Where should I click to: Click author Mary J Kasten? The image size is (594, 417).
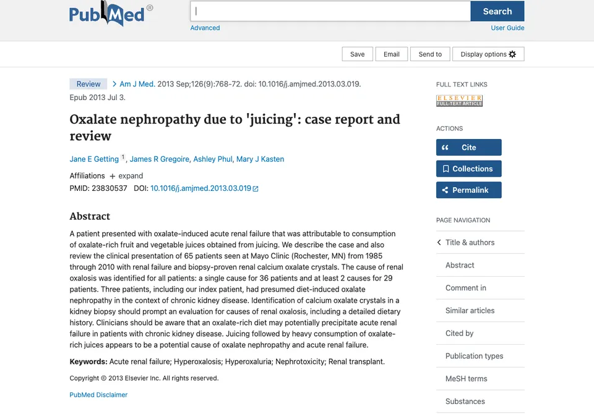(260, 159)
